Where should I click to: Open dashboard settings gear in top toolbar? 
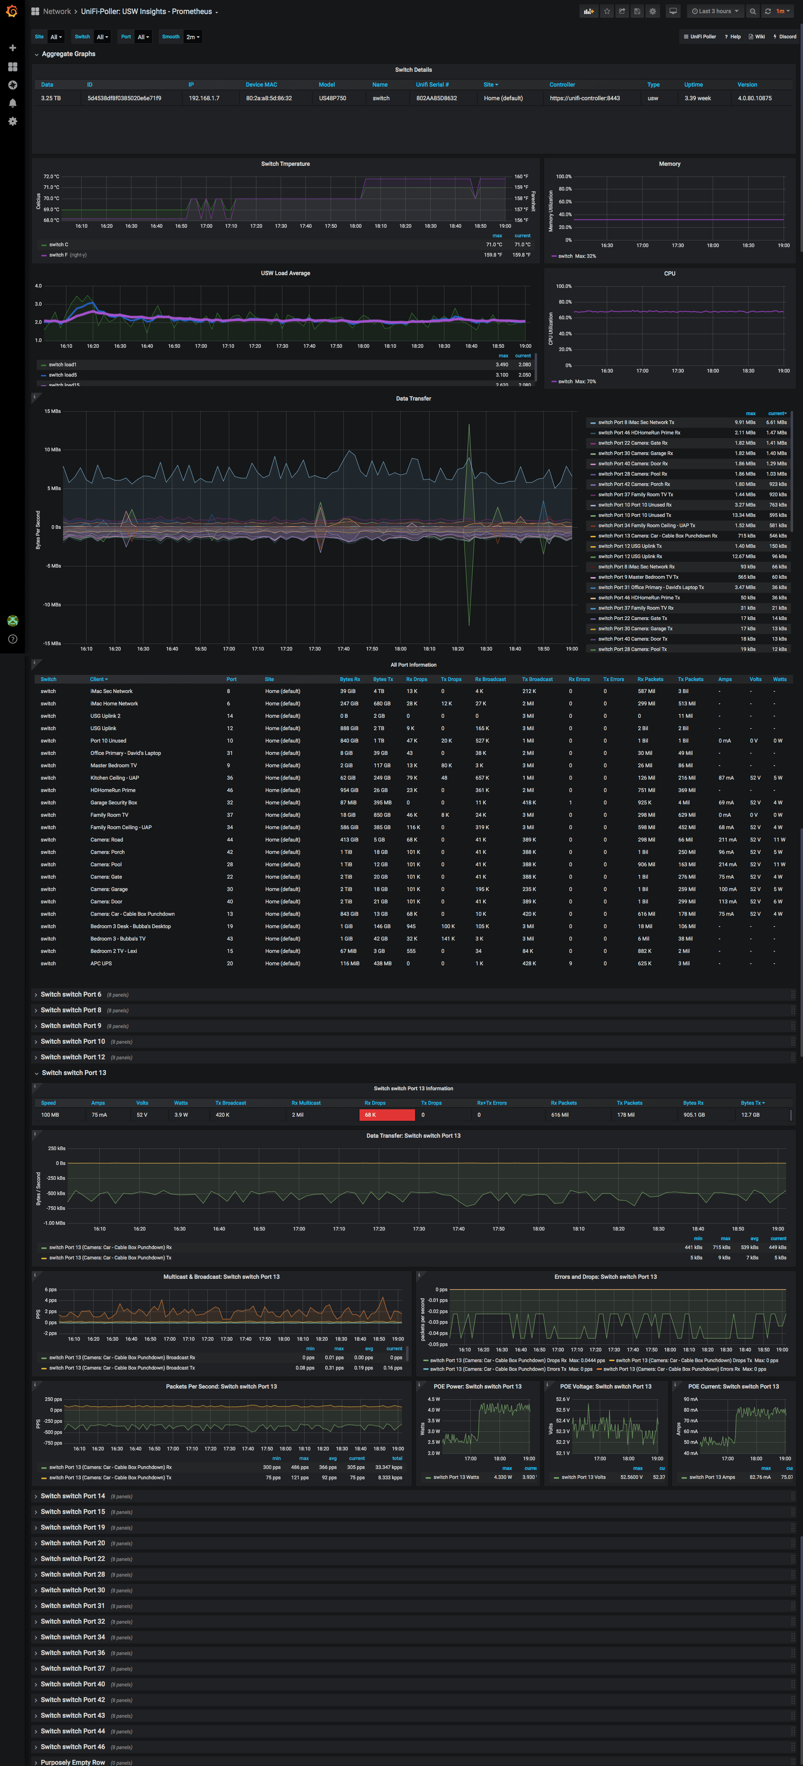[652, 12]
